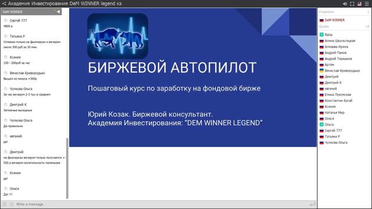Viewport: 372px width, 209px height.
Task: Click chat bubble icon next to Вячеслав Кривородько message
Action: click(6, 73)
